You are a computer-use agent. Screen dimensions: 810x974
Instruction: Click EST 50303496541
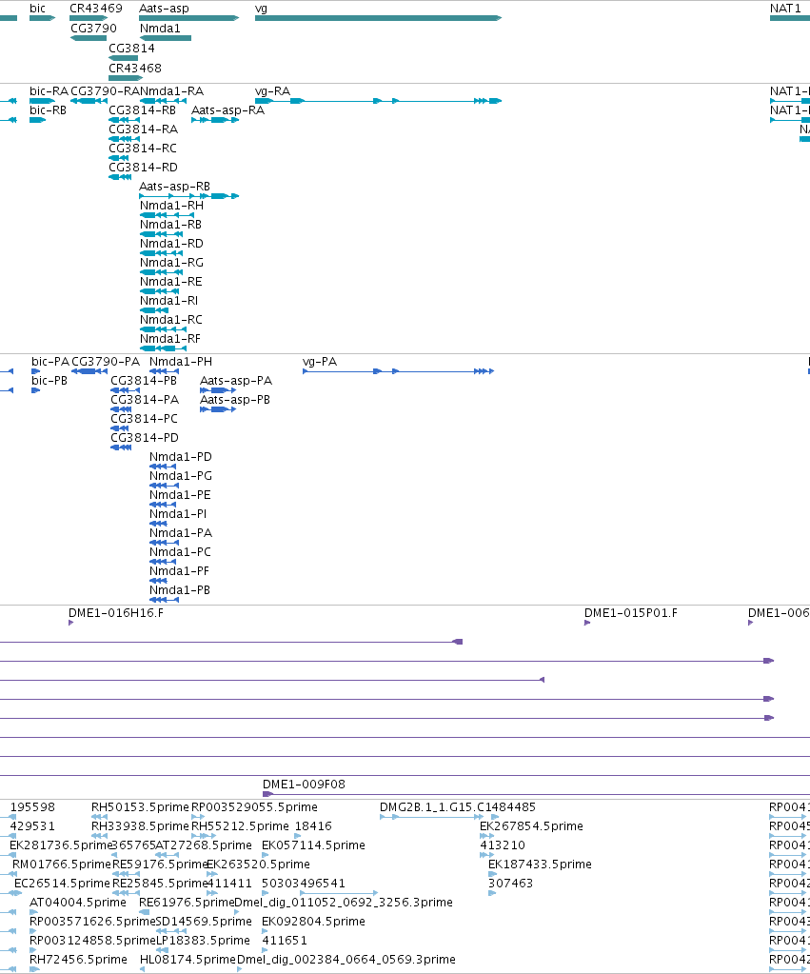(303, 884)
